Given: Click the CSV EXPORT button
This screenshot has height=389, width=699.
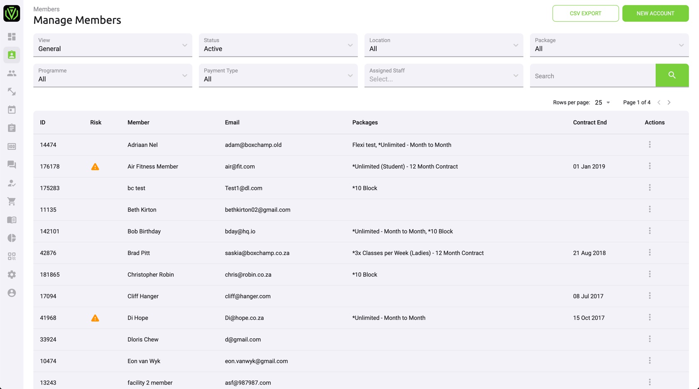Looking at the screenshot, I should tap(585, 13).
